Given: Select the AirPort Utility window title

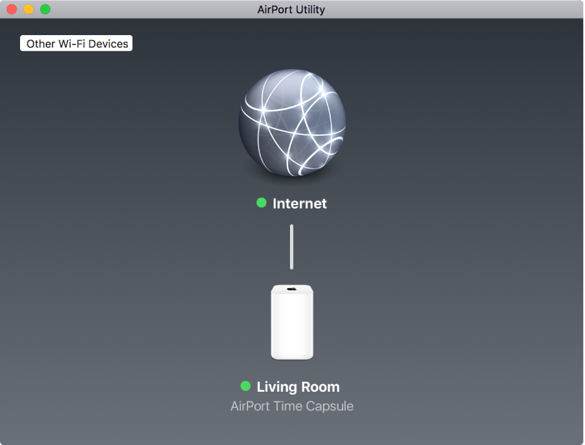Looking at the screenshot, I should (292, 9).
